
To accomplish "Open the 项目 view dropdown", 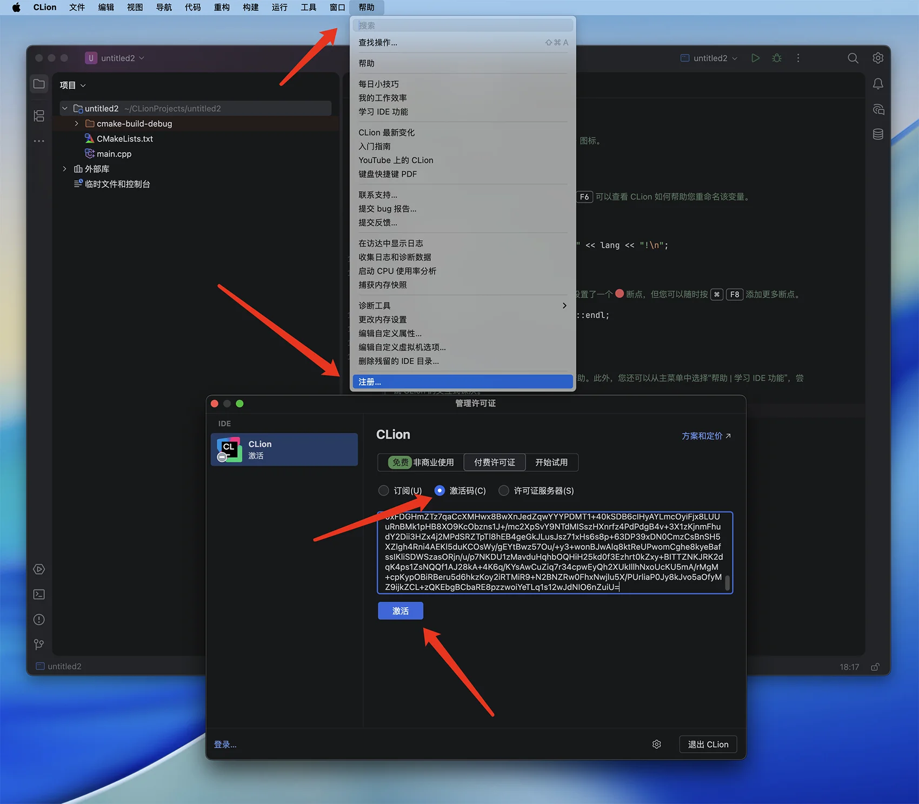I will click(x=72, y=85).
